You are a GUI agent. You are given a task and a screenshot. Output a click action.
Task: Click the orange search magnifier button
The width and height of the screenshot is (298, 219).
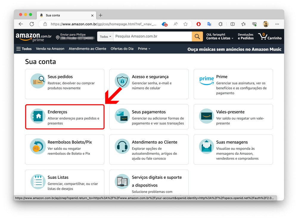(197, 36)
